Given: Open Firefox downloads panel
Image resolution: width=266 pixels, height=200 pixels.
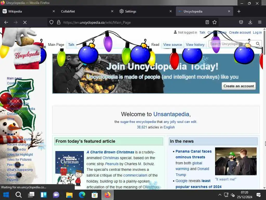Looking at the screenshot, I should tap(250, 22).
